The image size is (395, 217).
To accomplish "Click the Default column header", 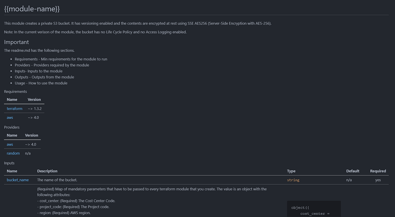I will 353,171.
